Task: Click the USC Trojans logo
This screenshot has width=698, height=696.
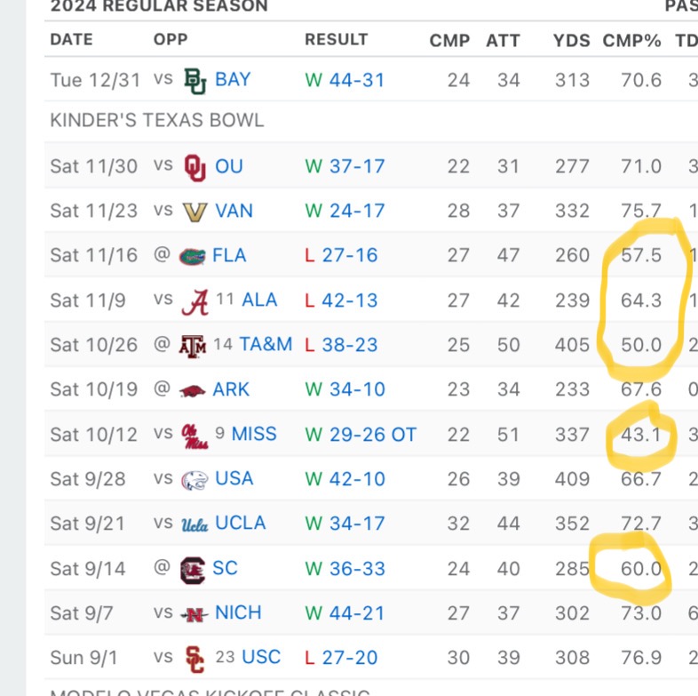Action: (195, 659)
